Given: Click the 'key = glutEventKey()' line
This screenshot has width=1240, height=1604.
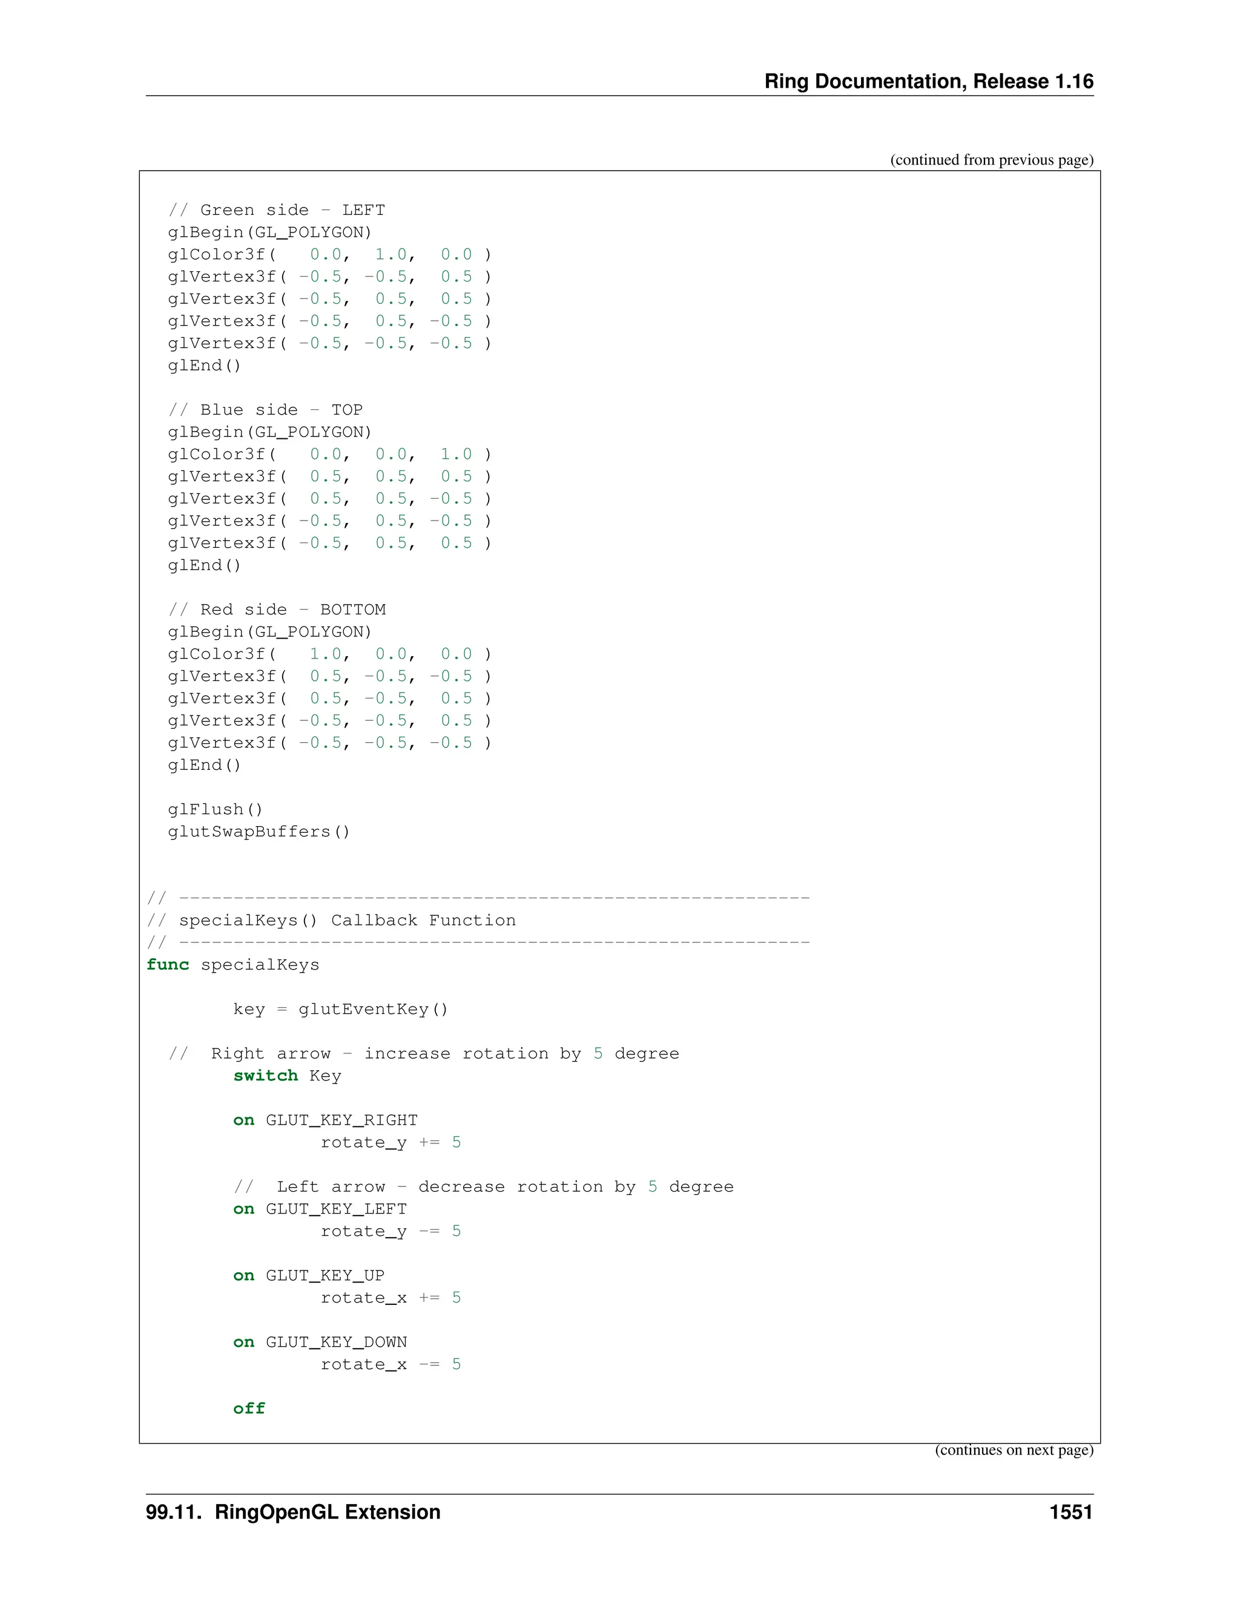Looking at the screenshot, I should click(x=340, y=1009).
